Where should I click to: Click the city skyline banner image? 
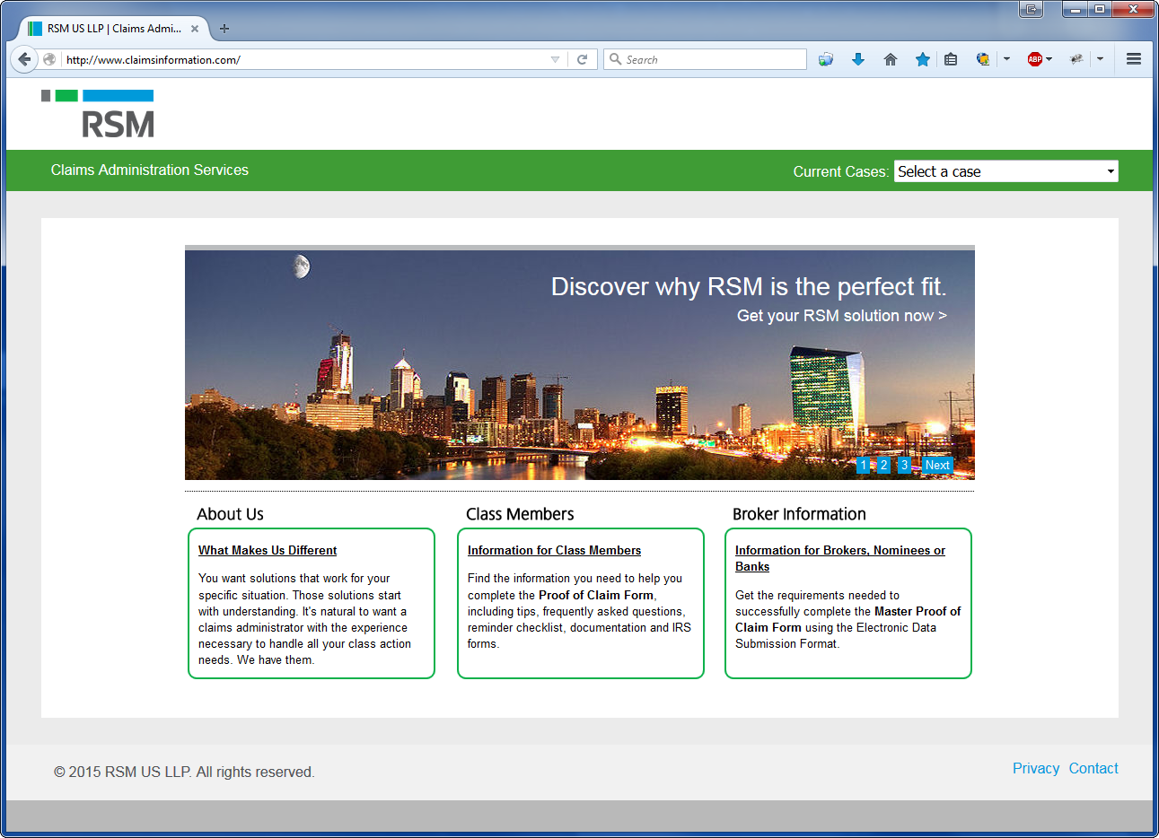click(x=579, y=364)
